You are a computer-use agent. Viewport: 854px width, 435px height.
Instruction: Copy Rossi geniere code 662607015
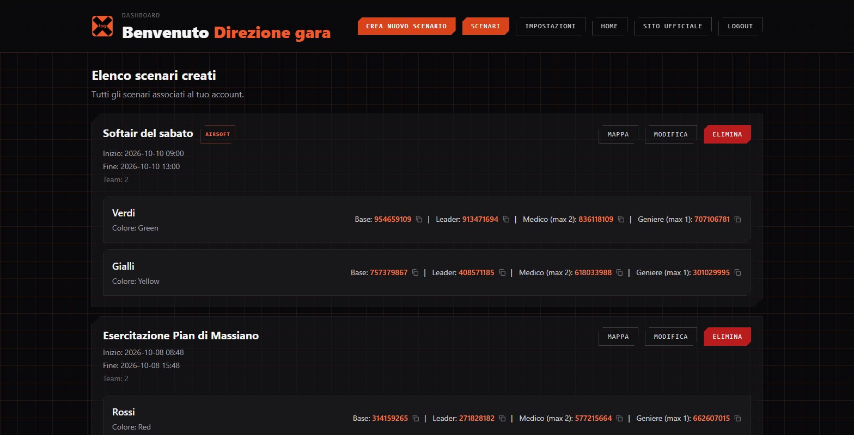click(737, 419)
